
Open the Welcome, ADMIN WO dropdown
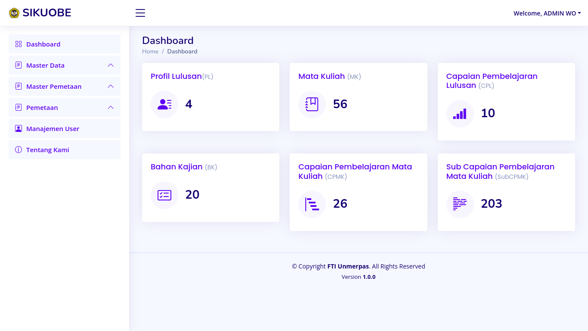click(x=547, y=13)
